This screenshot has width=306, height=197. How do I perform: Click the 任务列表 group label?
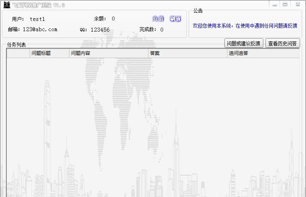[x=17, y=45]
